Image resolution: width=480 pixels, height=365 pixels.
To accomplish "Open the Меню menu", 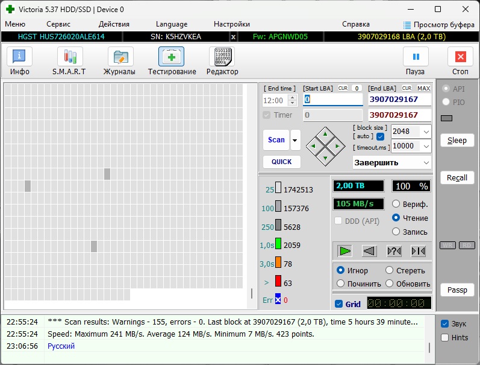I will point(15,24).
